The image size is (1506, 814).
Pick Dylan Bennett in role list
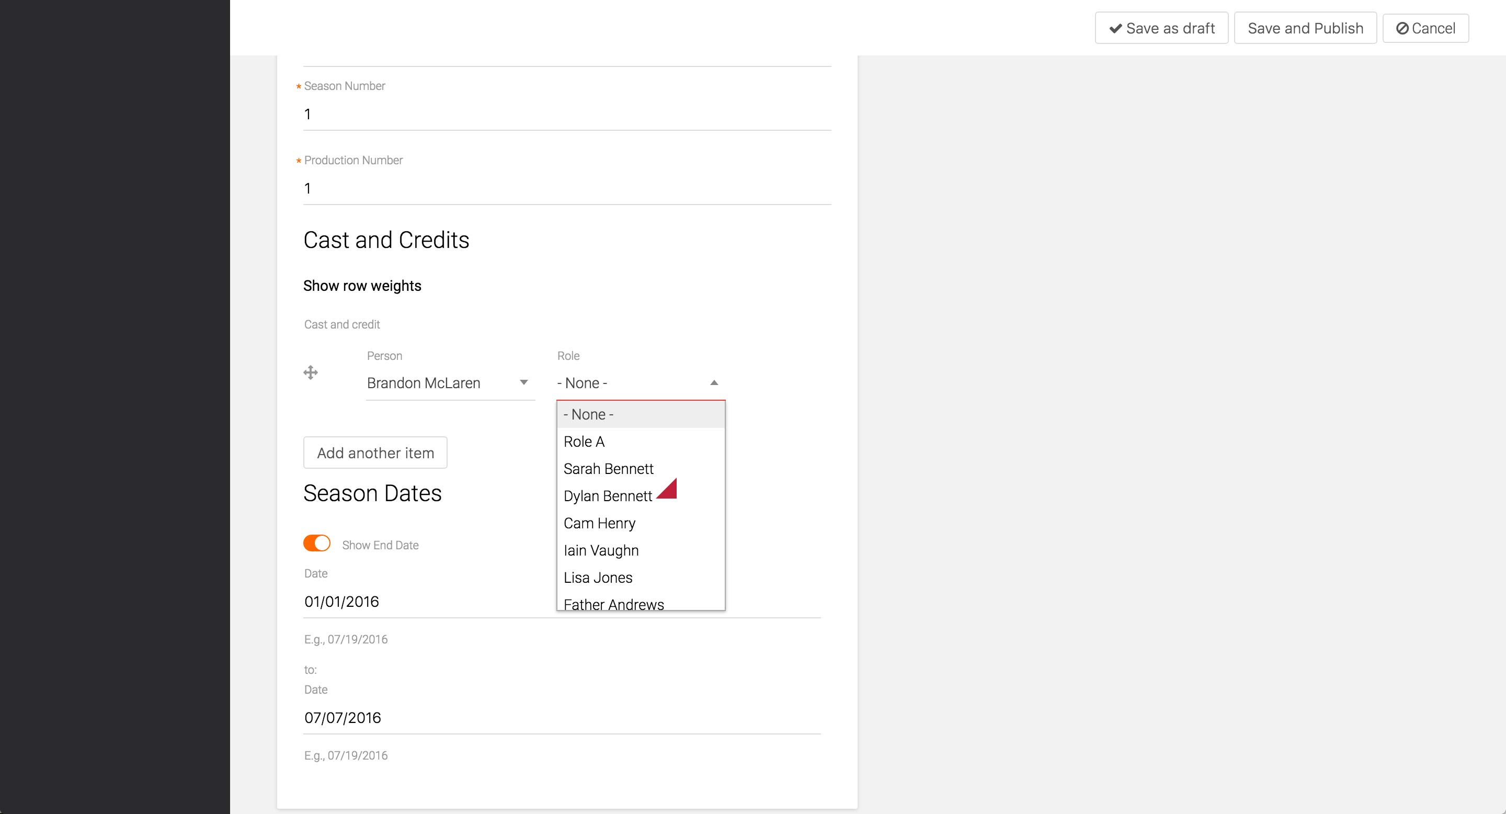coord(608,496)
